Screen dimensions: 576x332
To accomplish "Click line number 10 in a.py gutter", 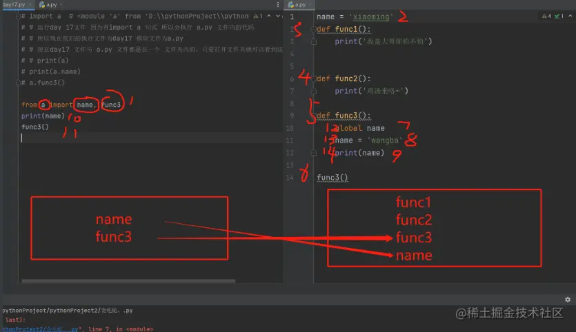I will [x=290, y=128].
